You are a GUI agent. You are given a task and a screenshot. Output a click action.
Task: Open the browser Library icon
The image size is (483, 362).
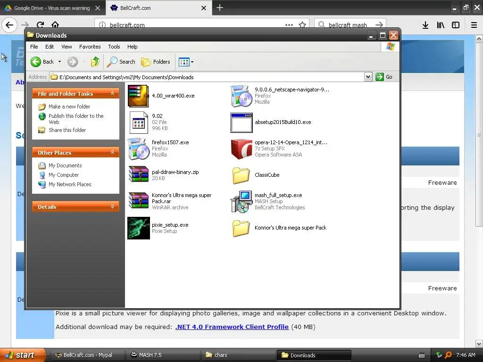coord(441,25)
